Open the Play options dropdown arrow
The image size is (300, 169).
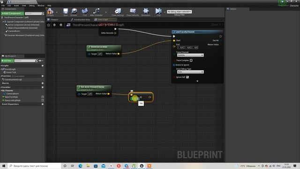coord(165,12)
